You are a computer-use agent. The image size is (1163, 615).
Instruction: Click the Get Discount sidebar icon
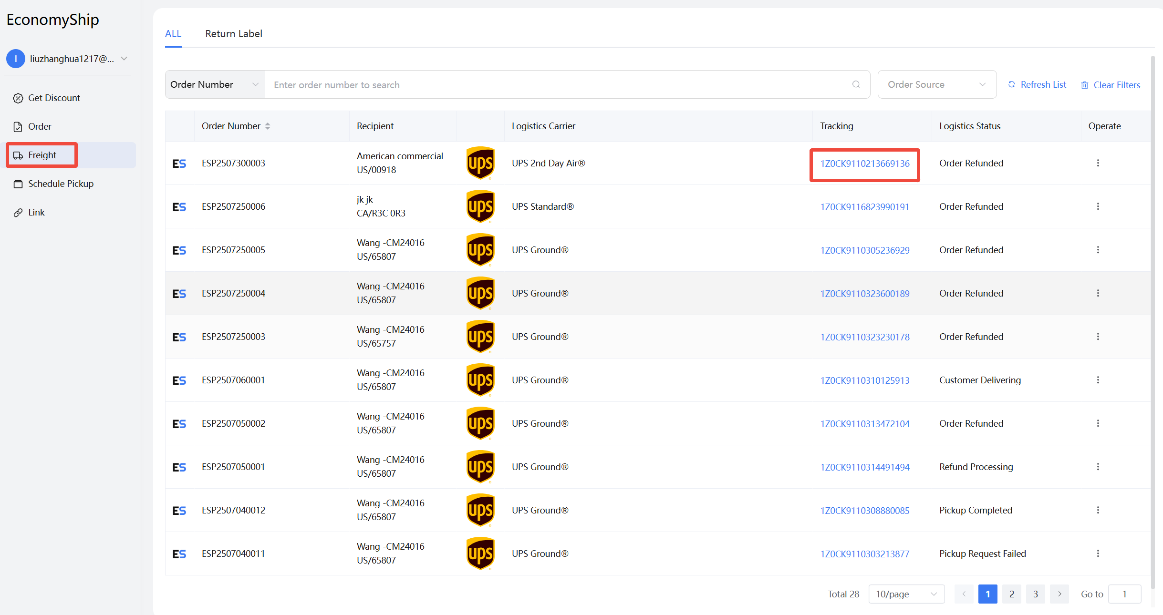[18, 98]
